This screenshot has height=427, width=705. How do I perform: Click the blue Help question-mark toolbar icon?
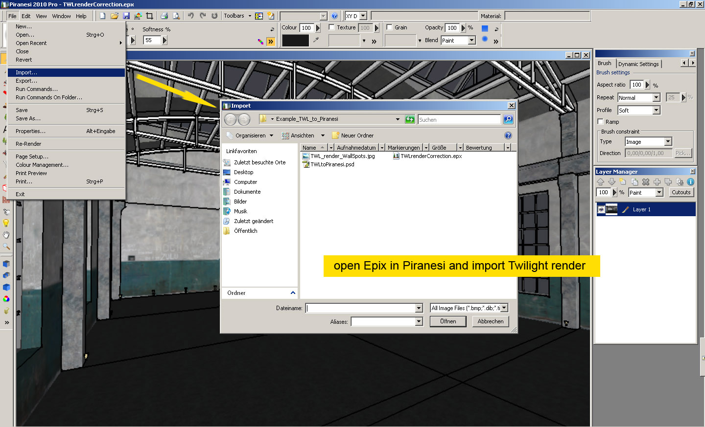(x=334, y=16)
